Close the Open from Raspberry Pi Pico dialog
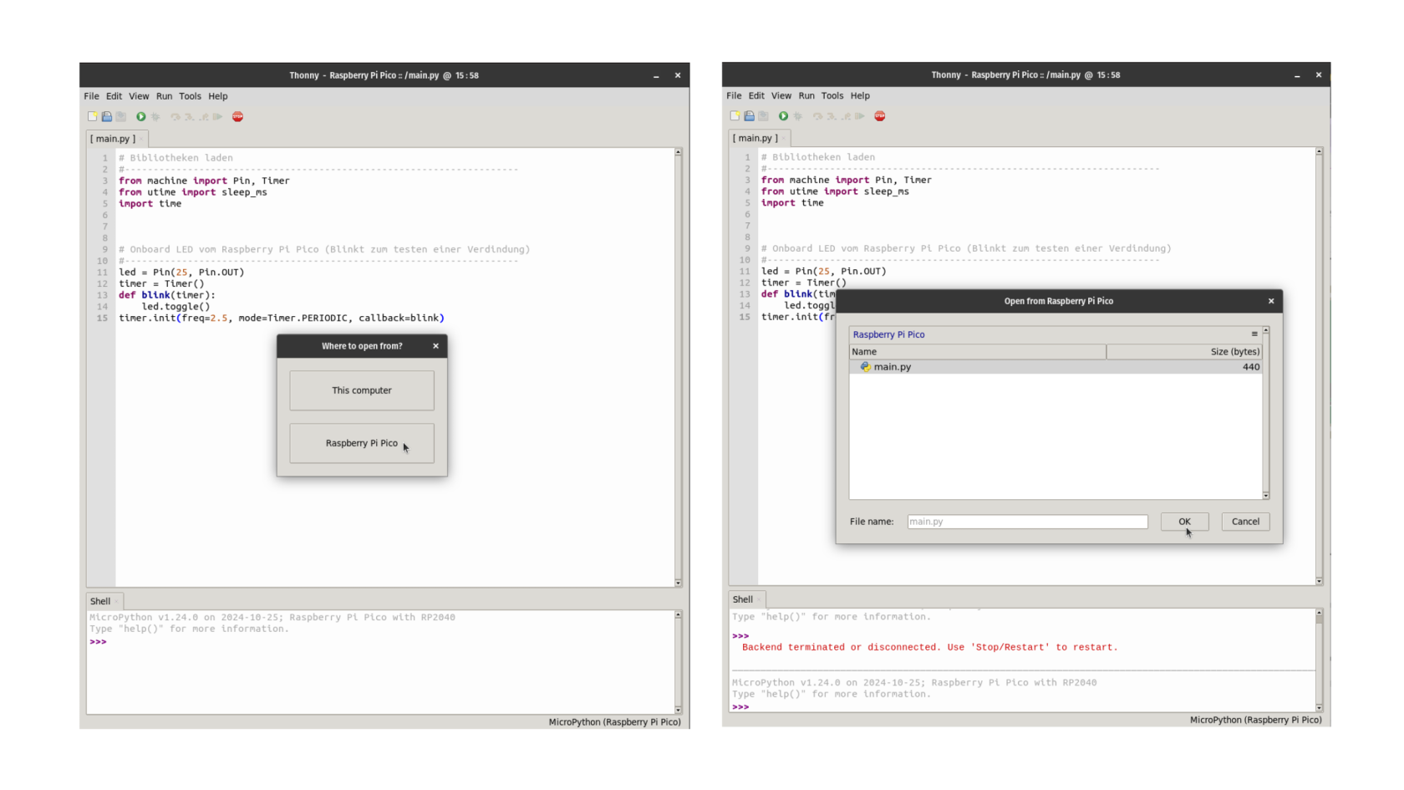This screenshot has height=790, width=1404. coord(1271,301)
